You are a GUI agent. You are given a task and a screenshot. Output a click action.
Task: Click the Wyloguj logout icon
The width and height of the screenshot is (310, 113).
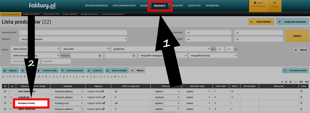[275, 3]
